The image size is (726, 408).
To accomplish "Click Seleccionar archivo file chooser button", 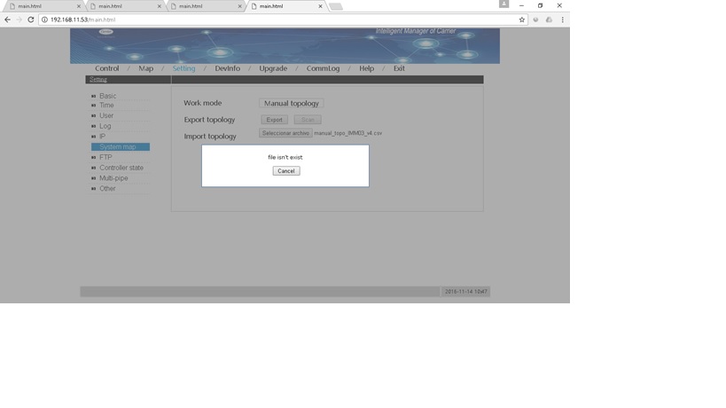I will (x=285, y=133).
